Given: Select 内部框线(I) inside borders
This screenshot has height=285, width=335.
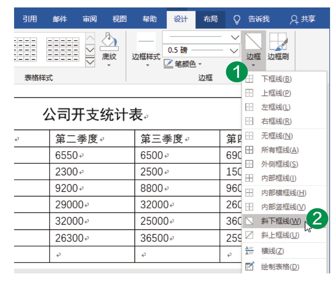Looking at the screenshot, I should point(284,178).
